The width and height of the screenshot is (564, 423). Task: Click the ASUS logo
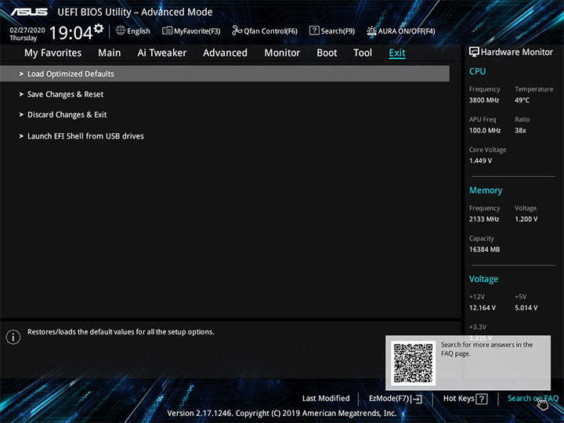29,12
